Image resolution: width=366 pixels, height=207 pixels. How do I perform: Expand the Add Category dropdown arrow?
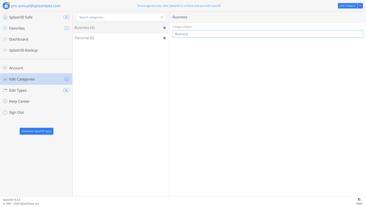[360, 6]
